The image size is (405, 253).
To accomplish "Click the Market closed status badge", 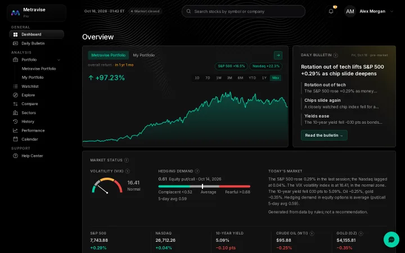I will 145,11.
